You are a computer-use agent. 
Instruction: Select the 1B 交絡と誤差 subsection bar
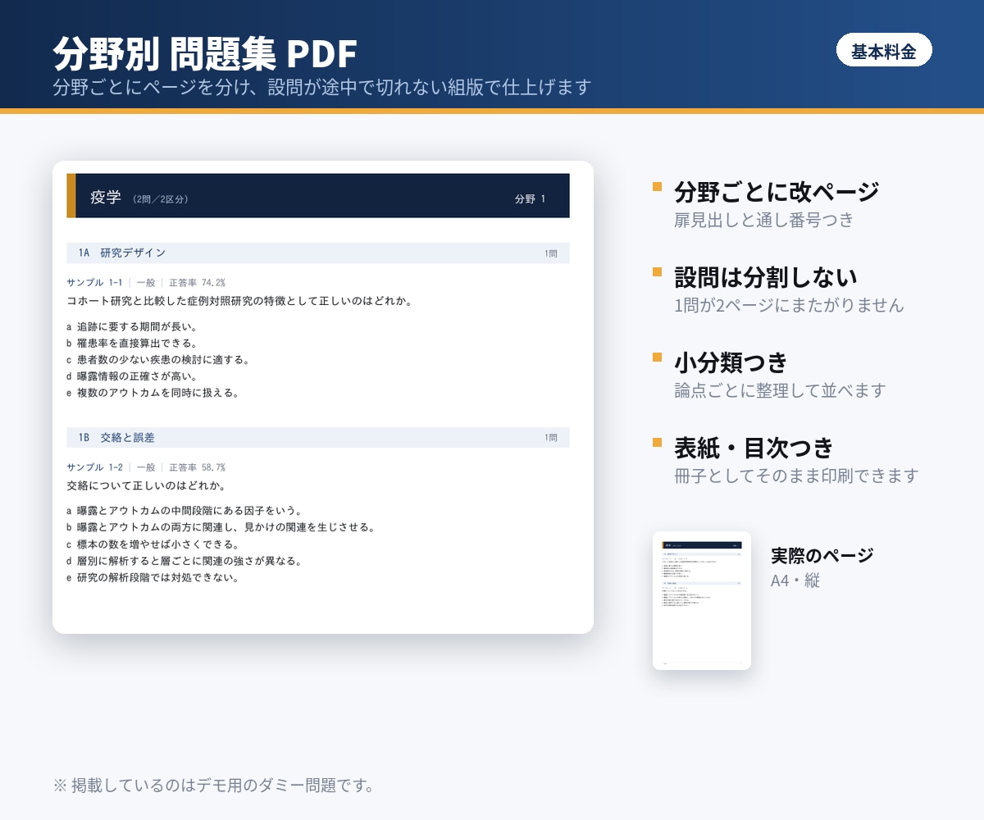coord(318,438)
